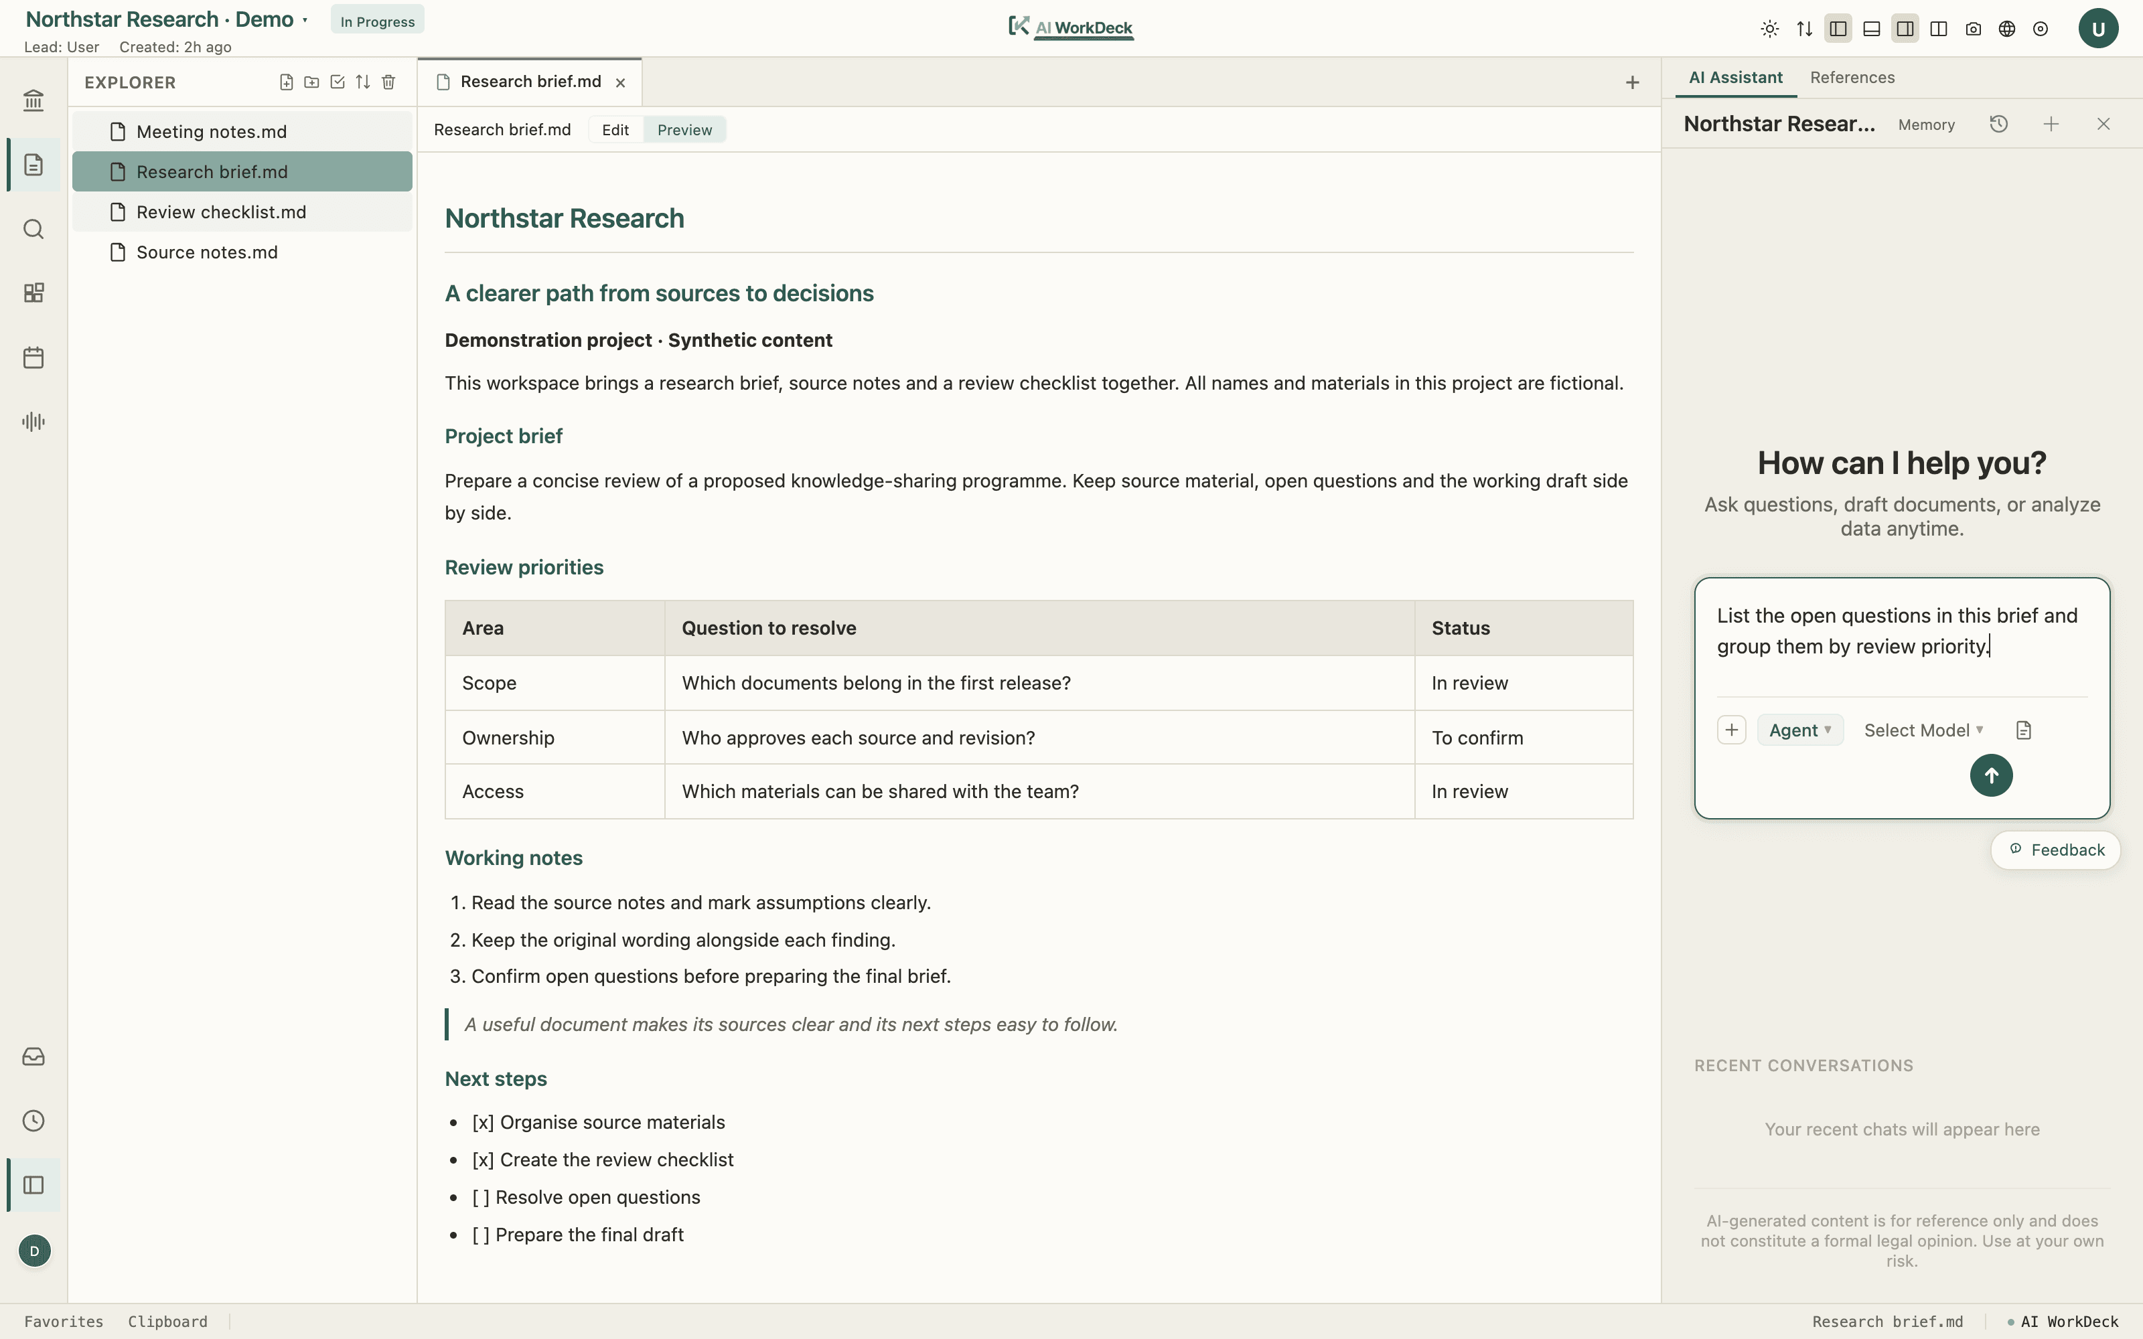Viewport: 2143px width, 1339px height.
Task: Open Review checklist.md in the Explorer
Action: pos(242,212)
